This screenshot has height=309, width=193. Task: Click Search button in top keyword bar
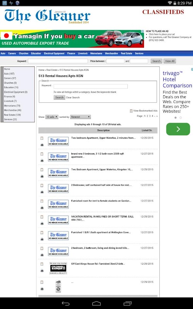point(157,61)
